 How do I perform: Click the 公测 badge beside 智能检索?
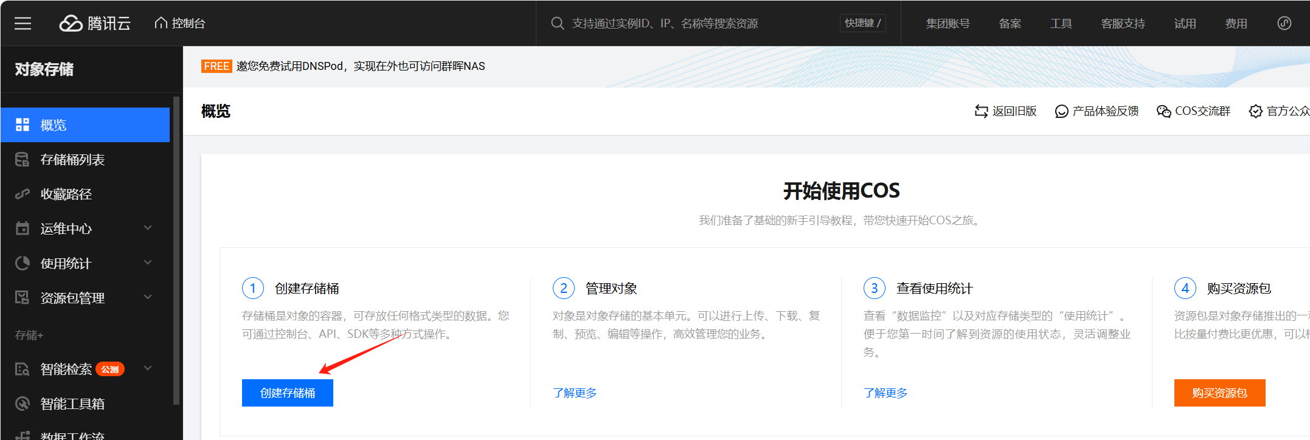click(x=110, y=369)
